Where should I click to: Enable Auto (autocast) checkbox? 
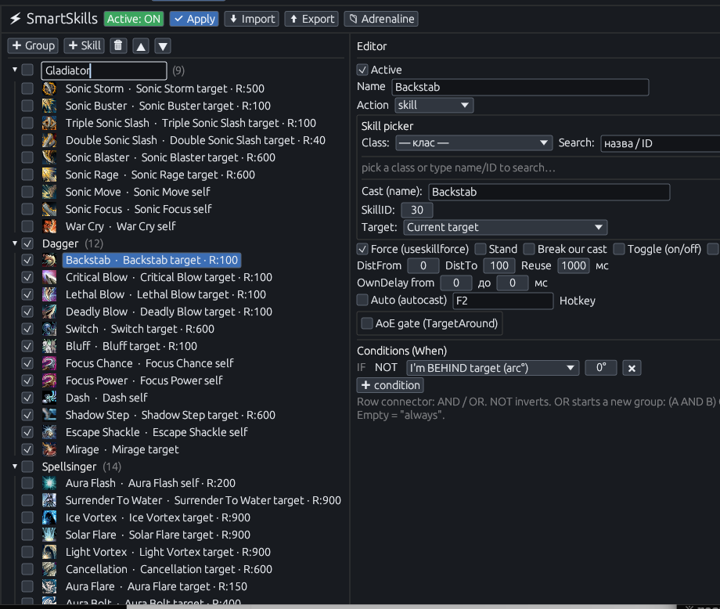tap(362, 300)
